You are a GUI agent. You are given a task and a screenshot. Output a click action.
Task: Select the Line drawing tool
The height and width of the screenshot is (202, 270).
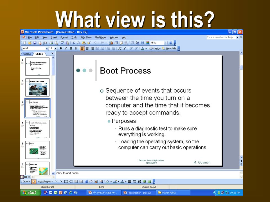(56, 182)
